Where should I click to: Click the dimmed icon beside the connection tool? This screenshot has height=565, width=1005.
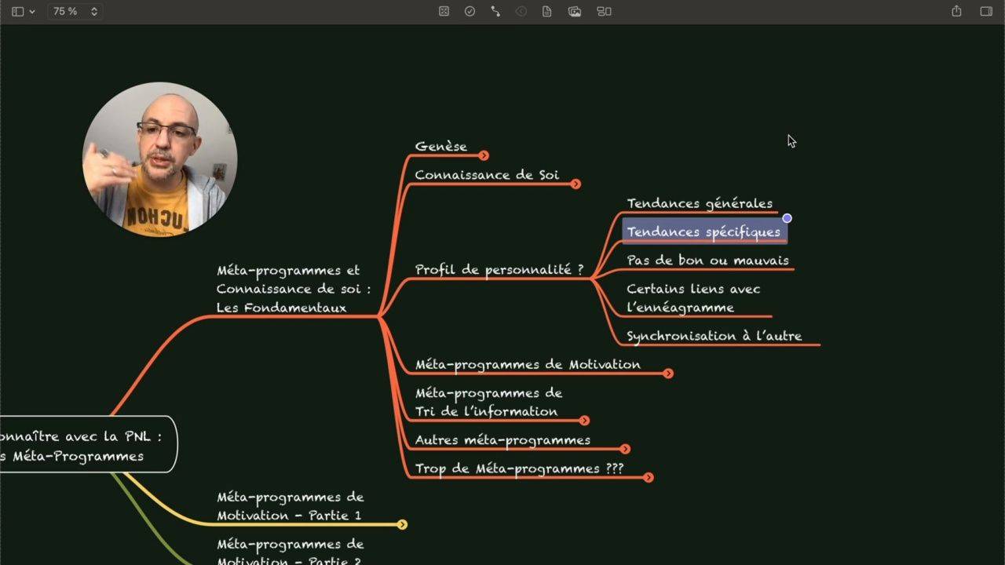point(521,12)
